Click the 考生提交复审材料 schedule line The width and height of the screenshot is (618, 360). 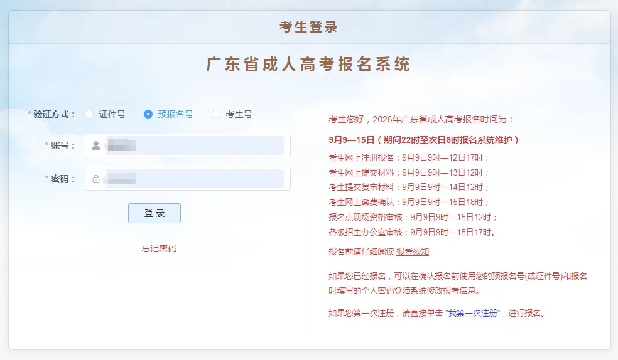pyautogui.click(x=409, y=188)
